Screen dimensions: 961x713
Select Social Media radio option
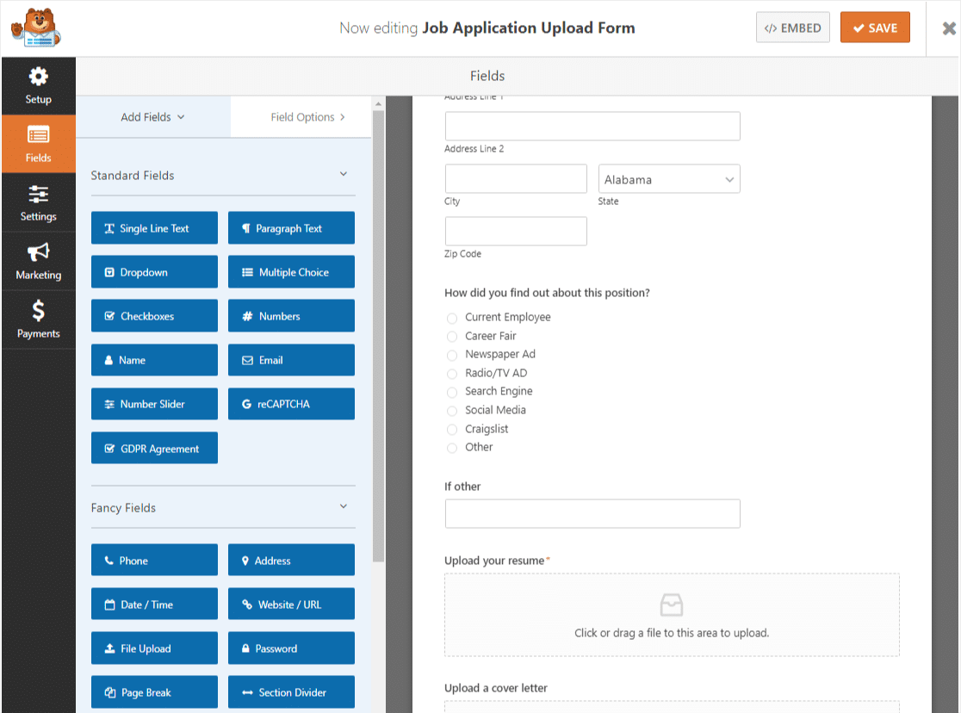tap(452, 411)
